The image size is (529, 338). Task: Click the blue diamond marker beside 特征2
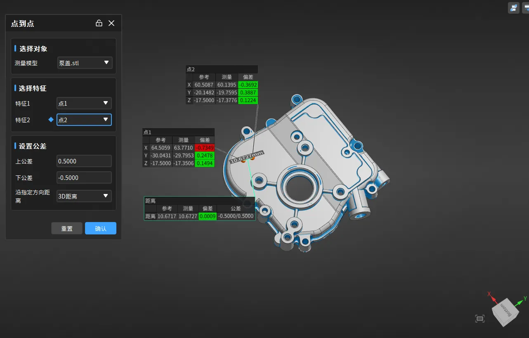[x=51, y=120]
